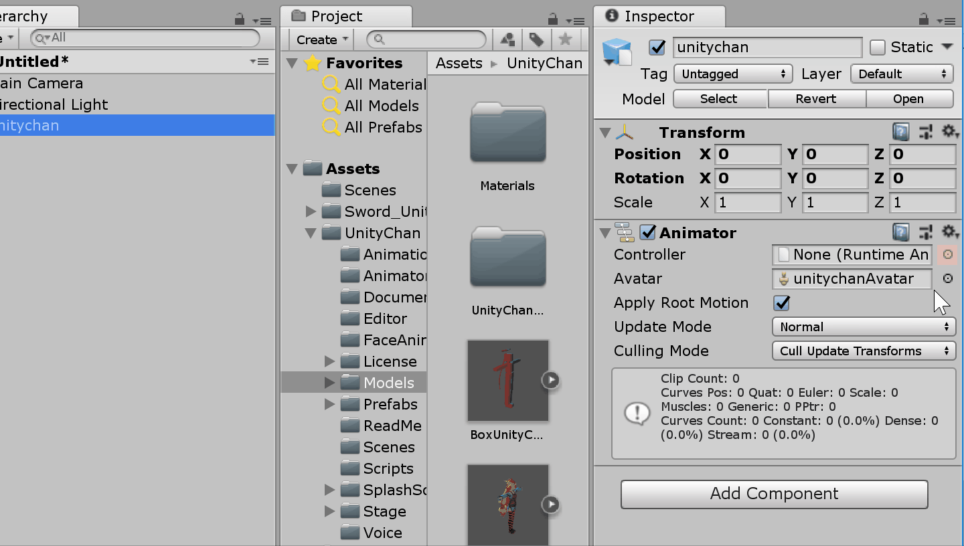This screenshot has width=964, height=546.
Task: Open the Culling Mode dropdown
Action: point(863,351)
